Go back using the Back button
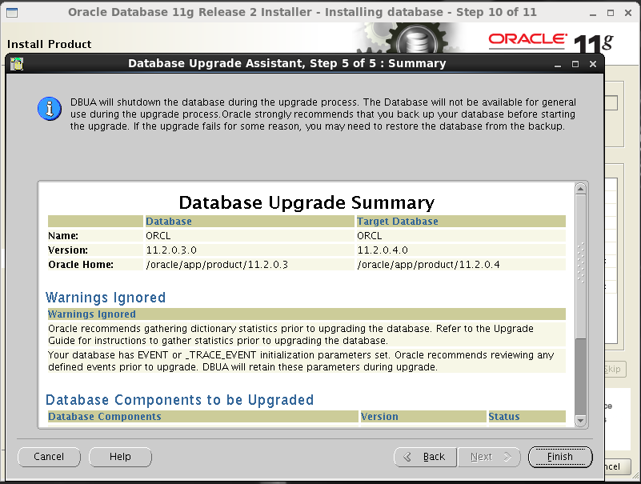 click(x=425, y=457)
